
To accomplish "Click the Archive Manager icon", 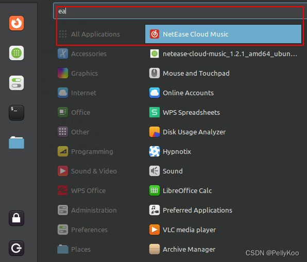I will (x=155, y=249).
